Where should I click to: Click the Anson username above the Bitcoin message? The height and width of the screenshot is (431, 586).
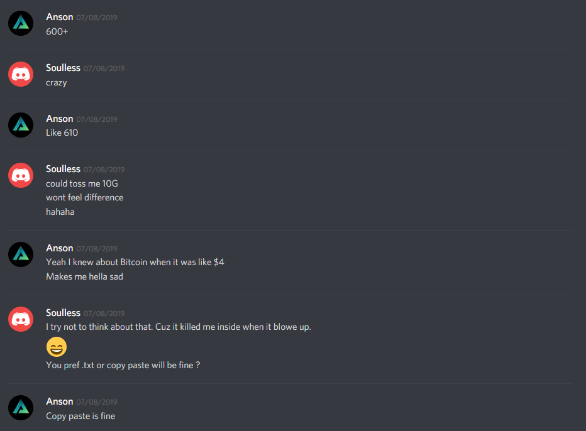click(60, 248)
